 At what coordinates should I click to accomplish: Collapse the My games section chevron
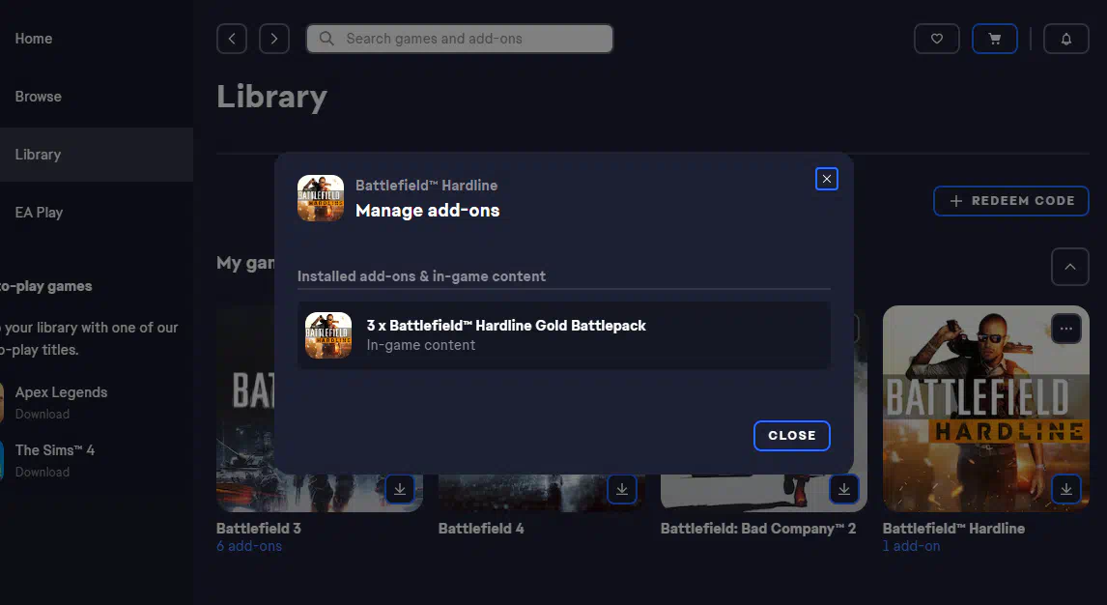[1069, 267]
